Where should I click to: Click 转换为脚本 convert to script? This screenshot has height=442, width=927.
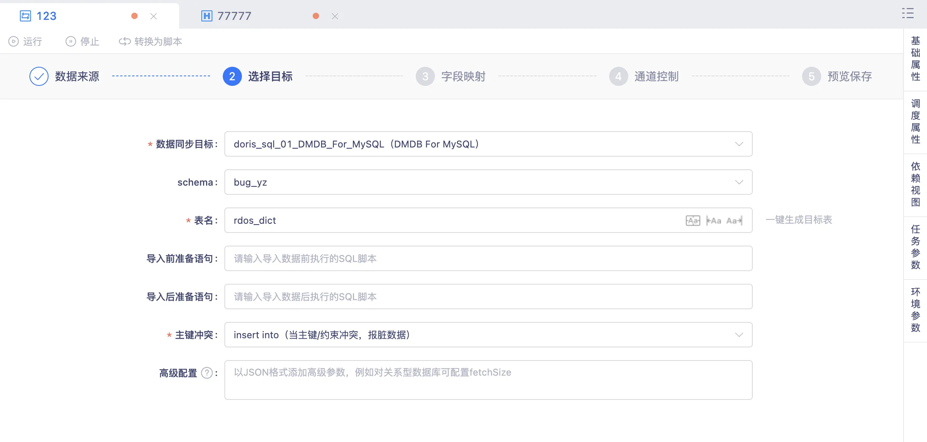click(151, 41)
